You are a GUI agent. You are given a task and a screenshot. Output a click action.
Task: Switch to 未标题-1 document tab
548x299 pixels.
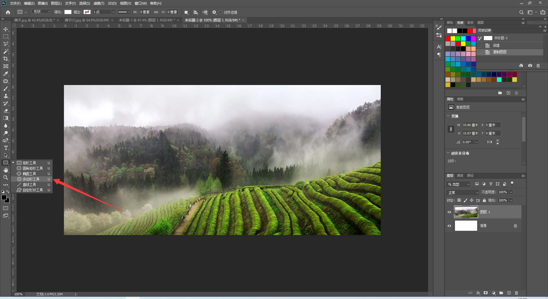(x=146, y=20)
